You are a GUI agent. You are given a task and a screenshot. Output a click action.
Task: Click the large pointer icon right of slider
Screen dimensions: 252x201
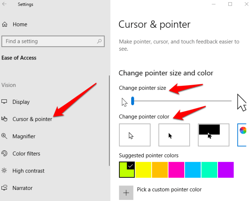tap(242, 103)
